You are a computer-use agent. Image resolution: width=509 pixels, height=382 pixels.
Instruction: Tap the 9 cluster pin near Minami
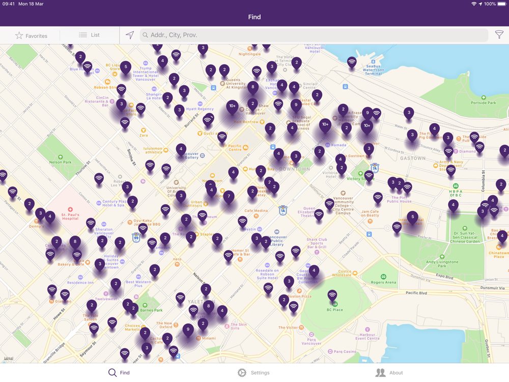click(x=188, y=331)
